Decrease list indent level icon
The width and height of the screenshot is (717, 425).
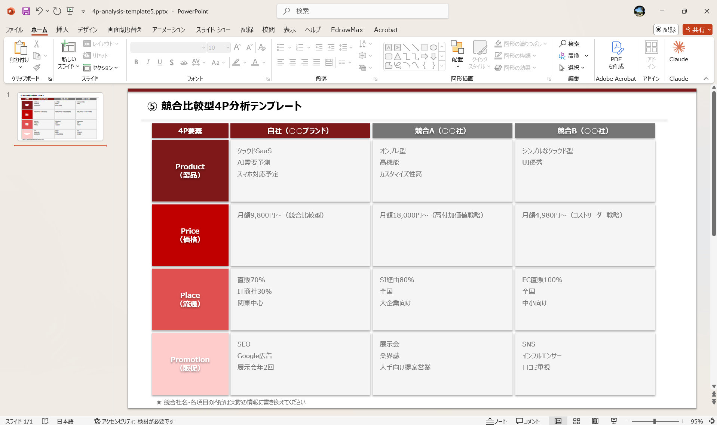coord(319,47)
